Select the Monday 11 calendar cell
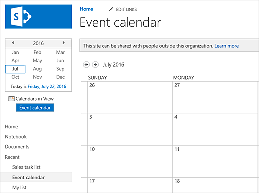This screenshot has width=259, height=193. coord(216,161)
